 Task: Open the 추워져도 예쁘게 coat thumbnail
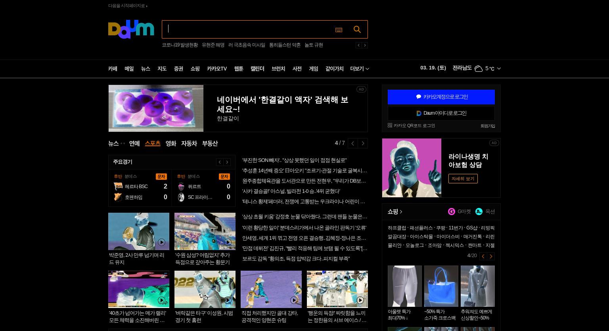(x=478, y=286)
